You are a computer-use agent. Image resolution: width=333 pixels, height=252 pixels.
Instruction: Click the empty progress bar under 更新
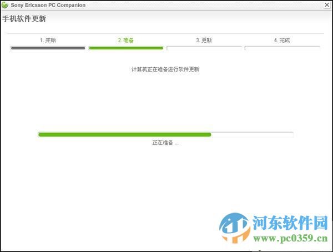(x=204, y=48)
